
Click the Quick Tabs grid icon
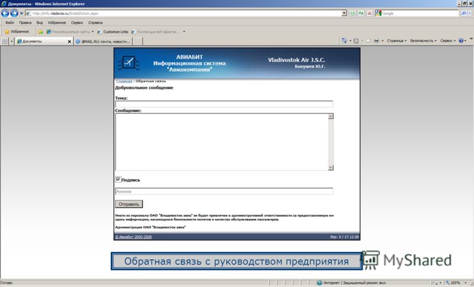[x=5, y=42]
